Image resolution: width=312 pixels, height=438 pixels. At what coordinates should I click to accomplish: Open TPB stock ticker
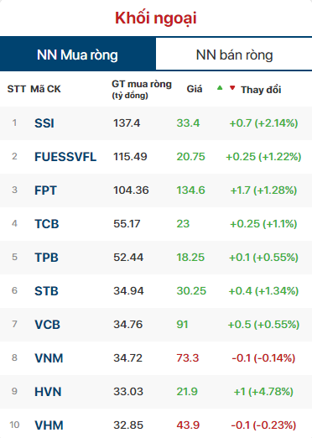point(46,258)
